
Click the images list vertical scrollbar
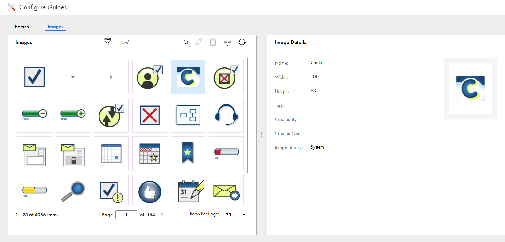(247, 115)
